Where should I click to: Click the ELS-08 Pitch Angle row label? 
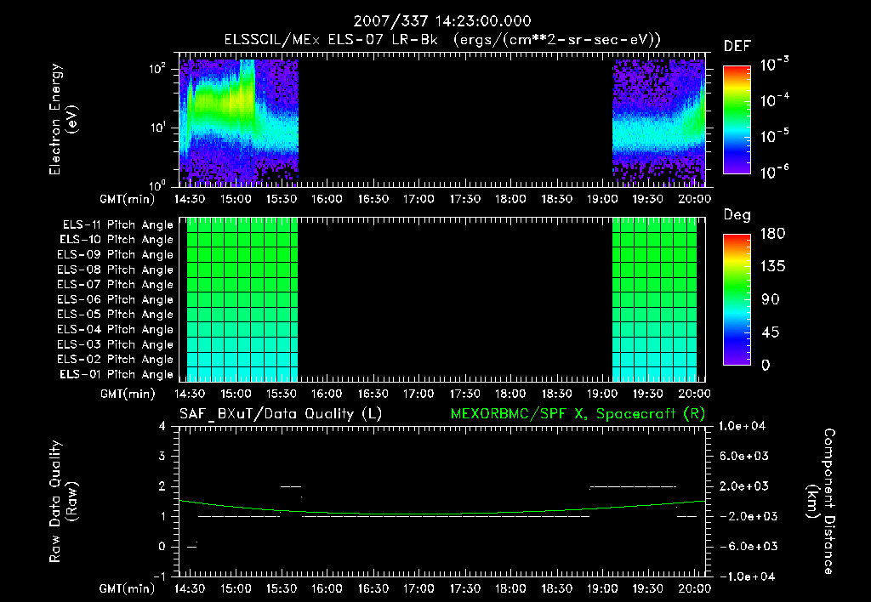(x=115, y=270)
